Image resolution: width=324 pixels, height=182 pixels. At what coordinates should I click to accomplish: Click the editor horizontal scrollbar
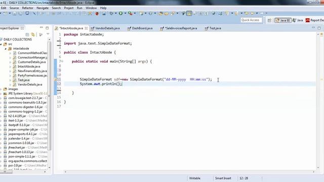pyautogui.click(x=189, y=172)
